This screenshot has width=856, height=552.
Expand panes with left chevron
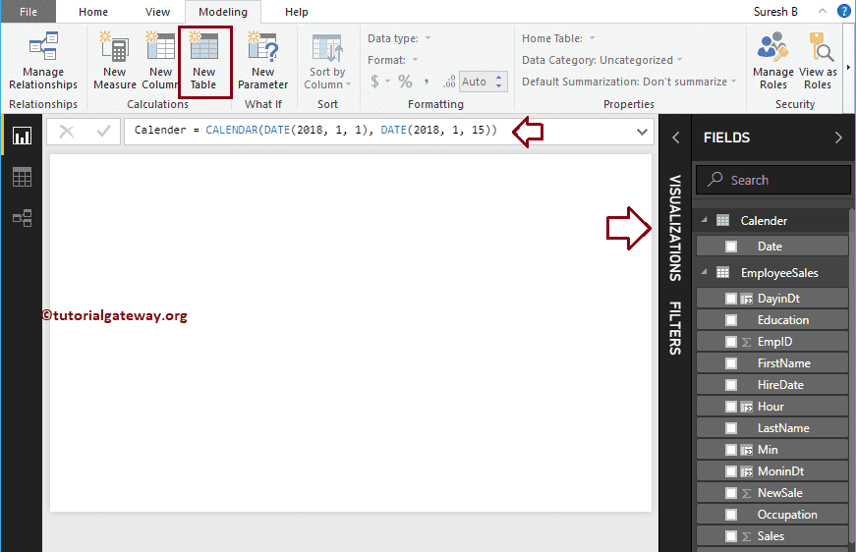[x=675, y=138]
